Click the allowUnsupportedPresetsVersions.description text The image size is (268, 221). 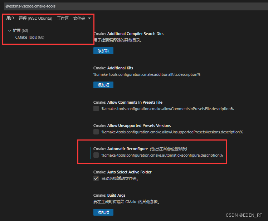pyautogui.click(x=172, y=132)
